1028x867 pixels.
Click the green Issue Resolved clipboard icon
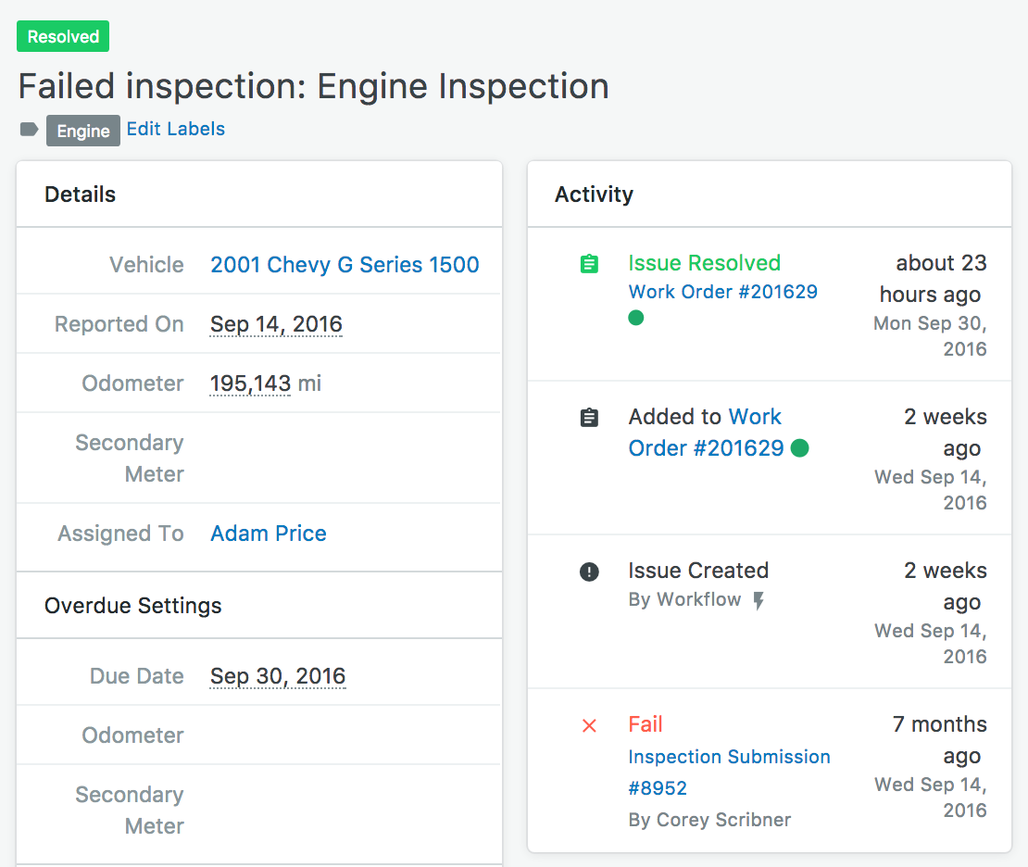589,264
